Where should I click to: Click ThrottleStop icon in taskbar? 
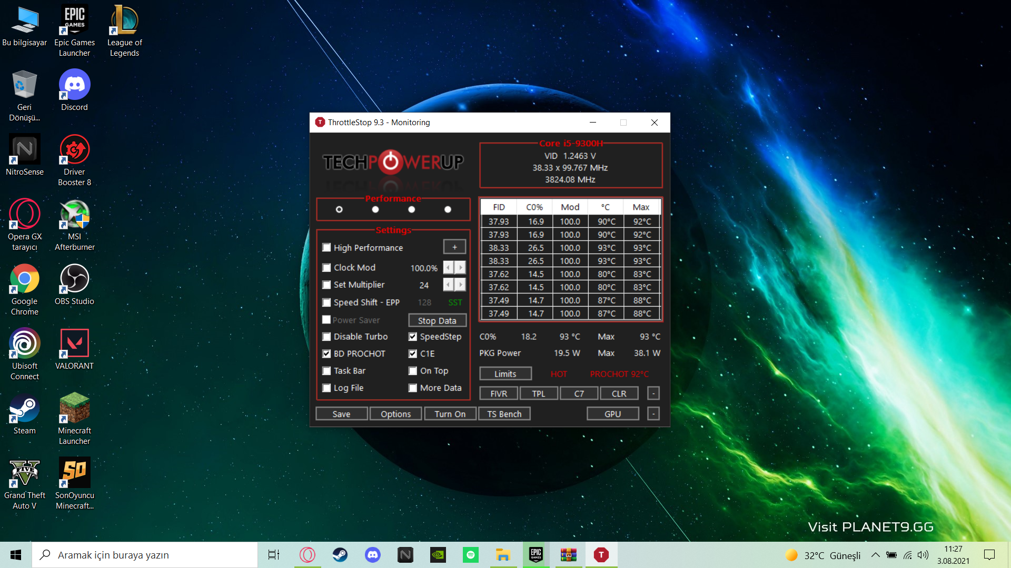coord(601,554)
